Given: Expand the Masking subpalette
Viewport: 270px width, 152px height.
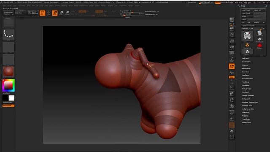Looking at the screenshot, I should (x=246, y=82).
